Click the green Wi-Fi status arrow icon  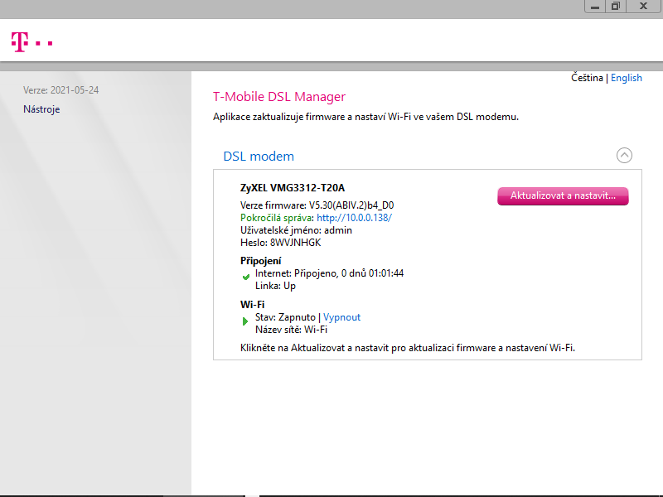pyautogui.click(x=244, y=321)
